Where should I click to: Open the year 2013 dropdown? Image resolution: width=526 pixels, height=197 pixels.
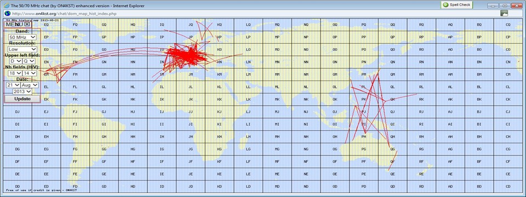coord(22,91)
